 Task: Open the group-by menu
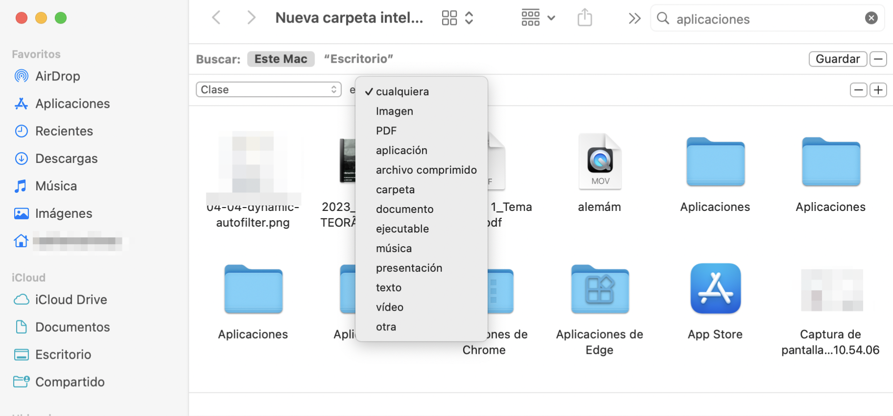pyautogui.click(x=538, y=18)
